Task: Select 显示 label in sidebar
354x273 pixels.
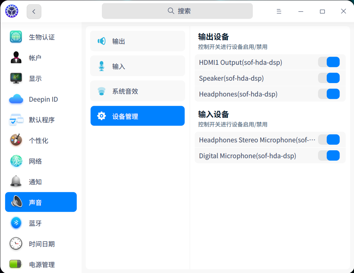Action: [x=35, y=79]
